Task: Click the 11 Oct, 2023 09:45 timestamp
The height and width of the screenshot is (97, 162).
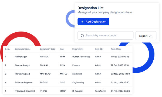Action: 120,57
